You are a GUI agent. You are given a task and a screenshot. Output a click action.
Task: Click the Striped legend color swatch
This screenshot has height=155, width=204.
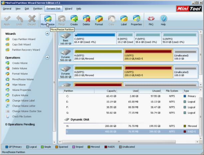(x=74, y=147)
